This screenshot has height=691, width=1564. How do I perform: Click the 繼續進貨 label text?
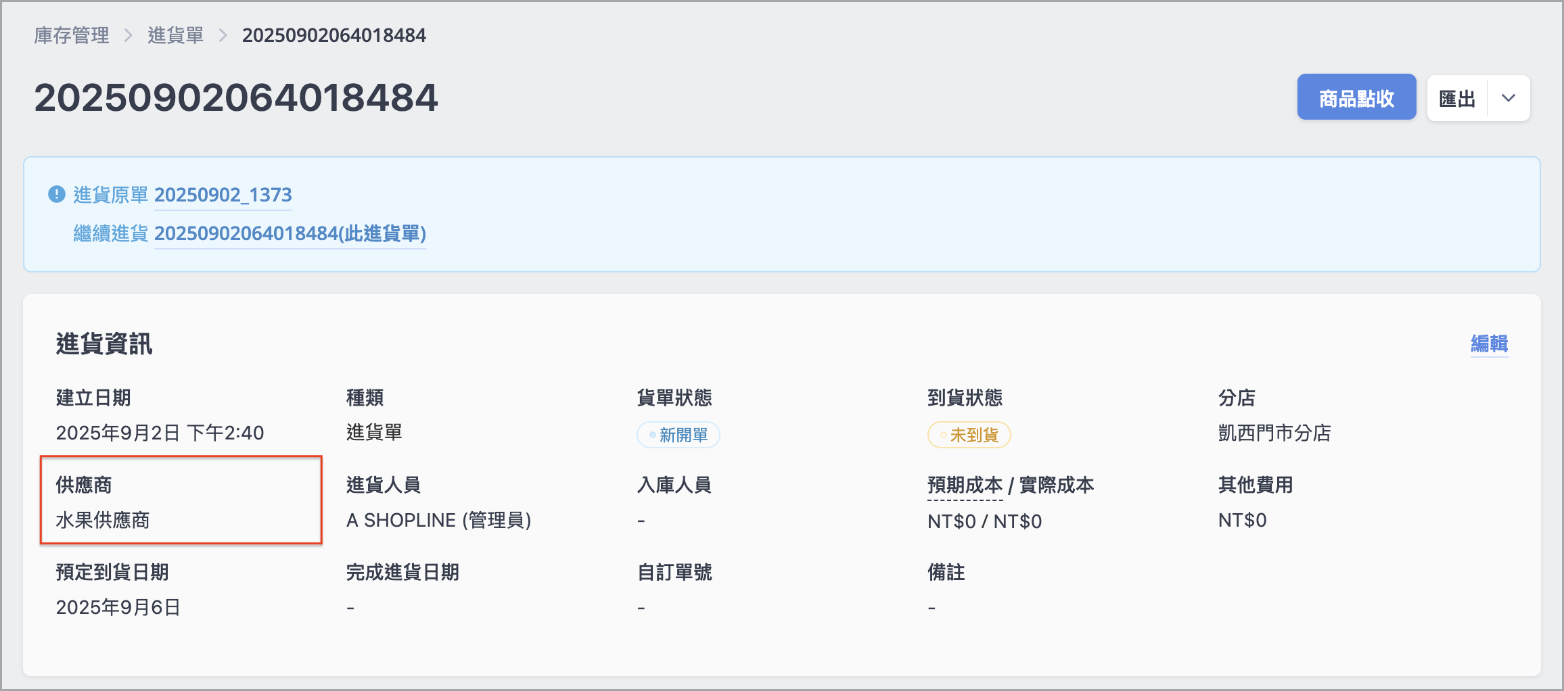(110, 233)
